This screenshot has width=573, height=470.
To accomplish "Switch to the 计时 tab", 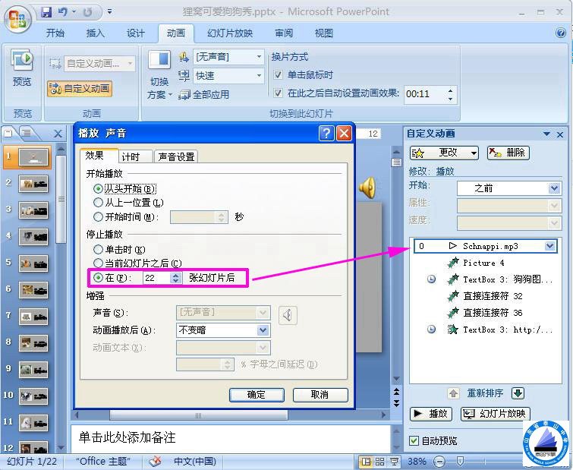I will click(131, 156).
